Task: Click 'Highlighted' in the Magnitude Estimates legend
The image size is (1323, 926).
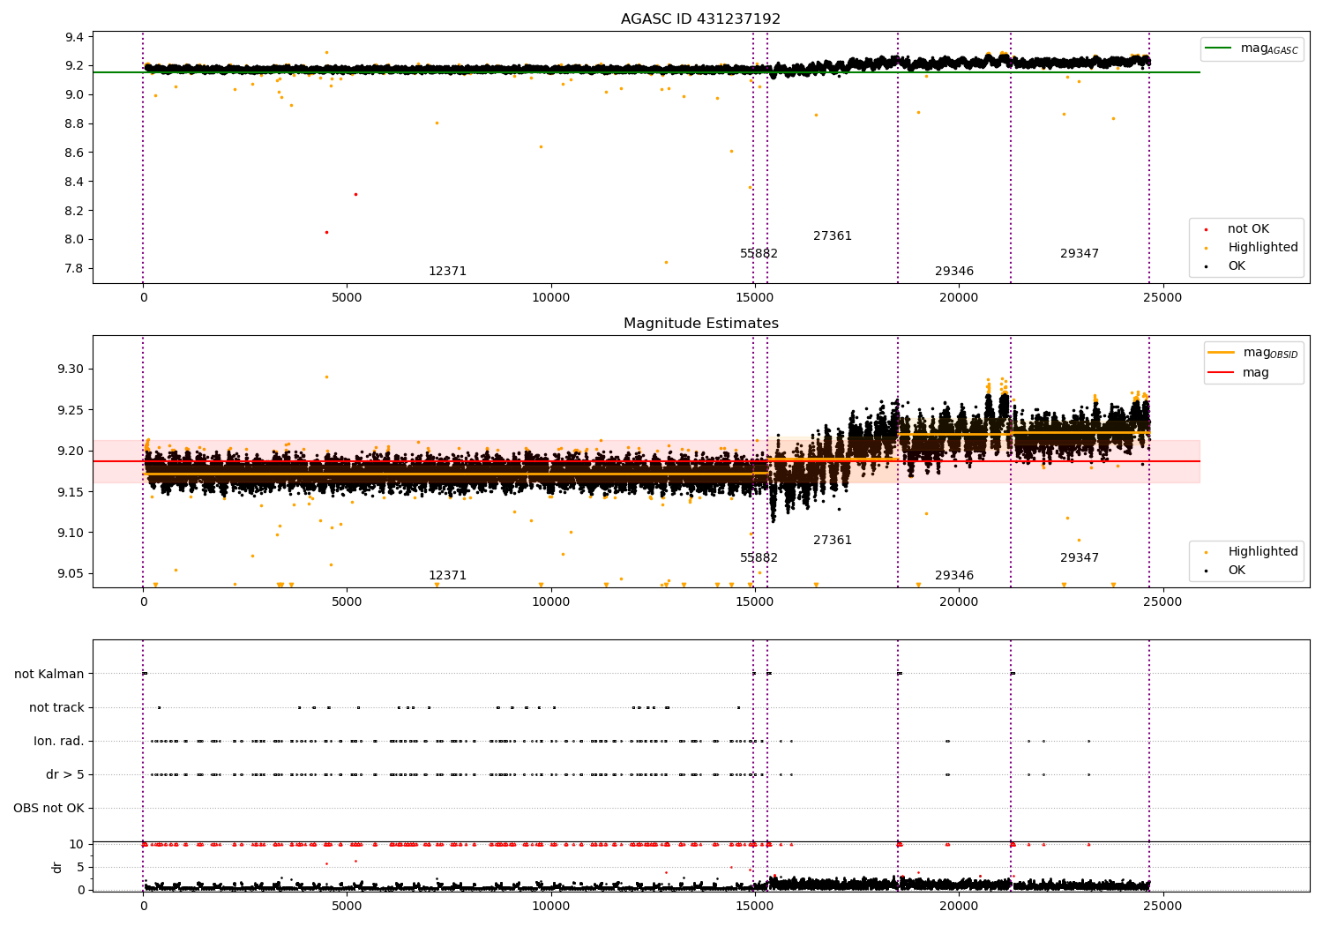Action: point(1262,552)
